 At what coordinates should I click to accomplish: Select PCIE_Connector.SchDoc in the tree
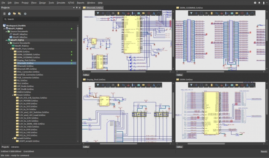(x=28, y=78)
